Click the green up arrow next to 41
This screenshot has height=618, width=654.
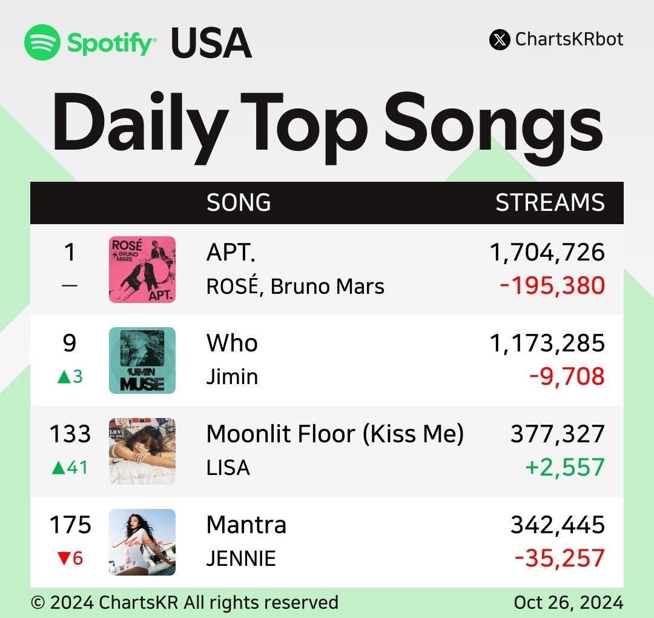(x=59, y=468)
